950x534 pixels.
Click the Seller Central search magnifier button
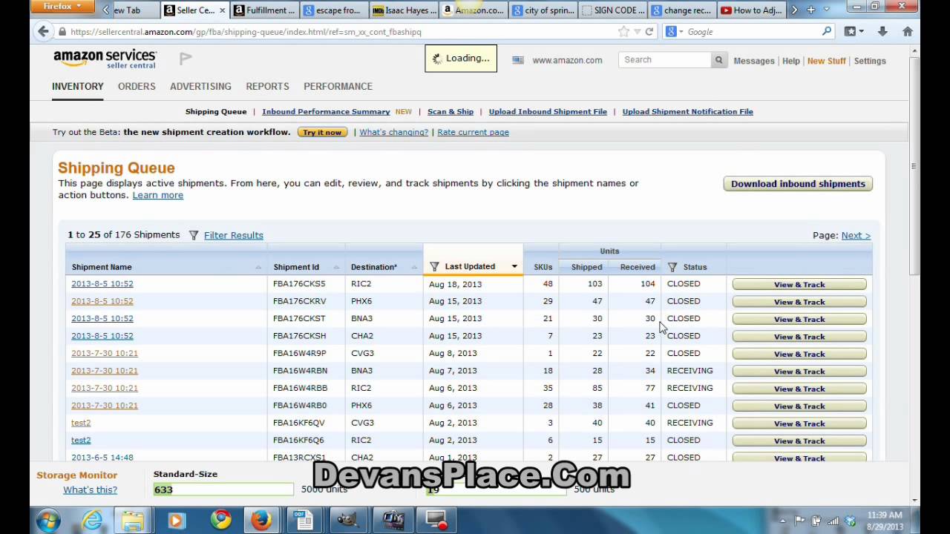tap(718, 60)
